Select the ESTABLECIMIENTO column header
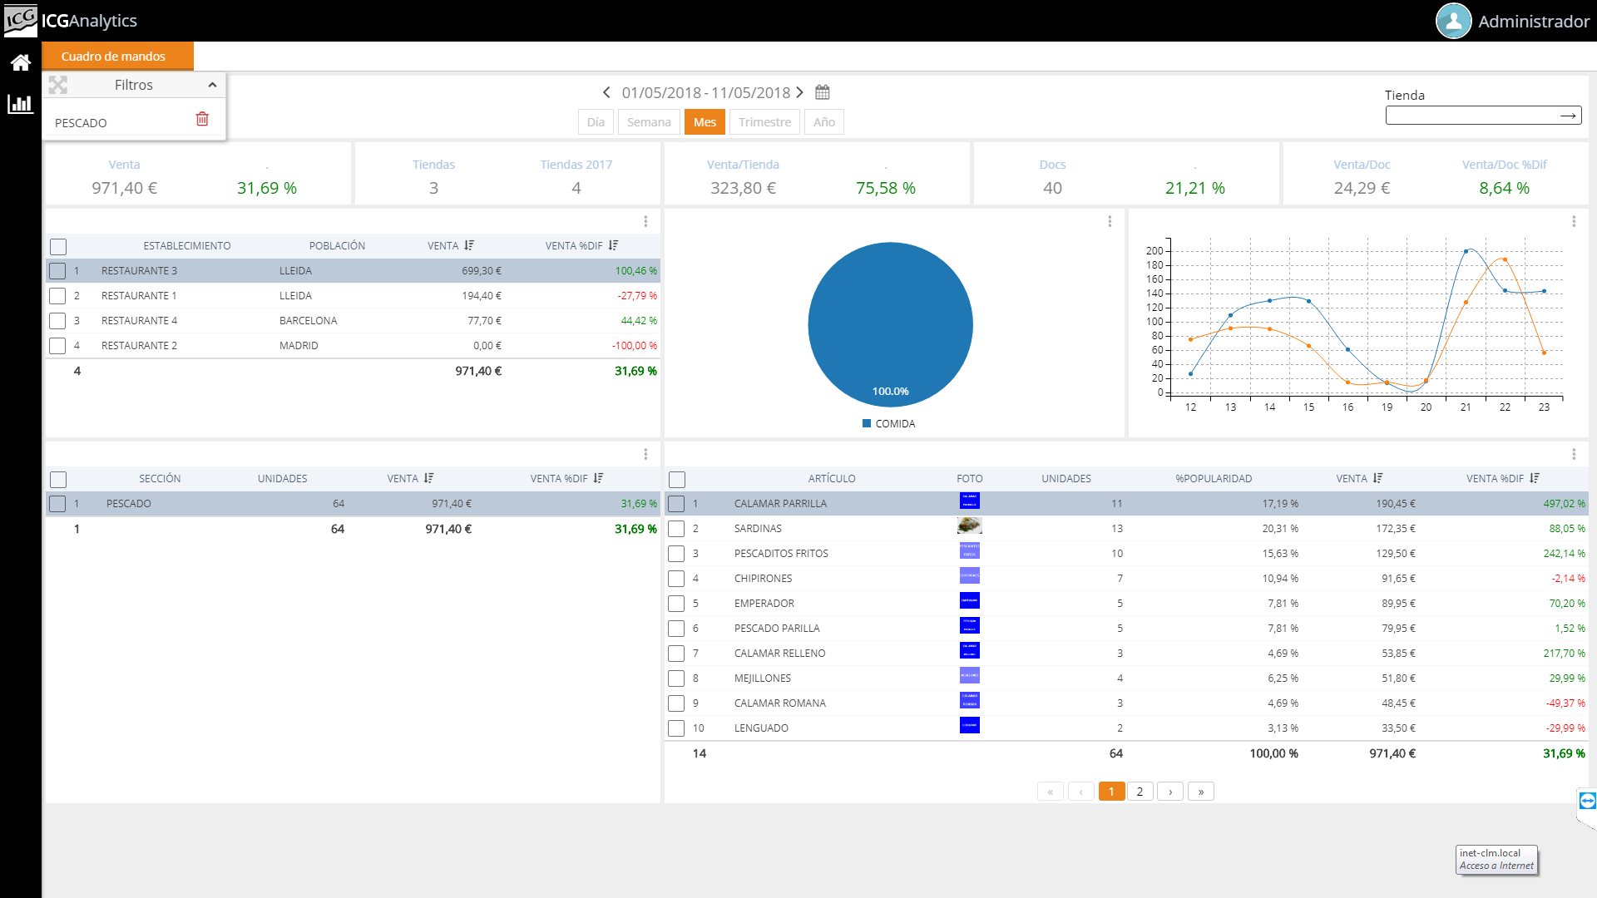Screen dimensions: 1597x898 (x=187, y=246)
